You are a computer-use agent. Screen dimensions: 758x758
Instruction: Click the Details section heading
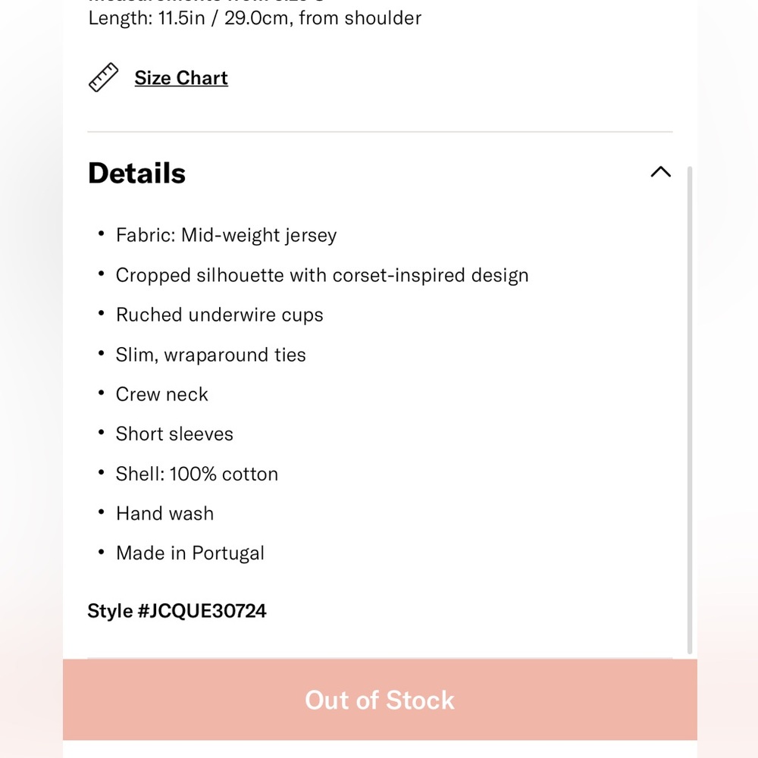click(136, 173)
